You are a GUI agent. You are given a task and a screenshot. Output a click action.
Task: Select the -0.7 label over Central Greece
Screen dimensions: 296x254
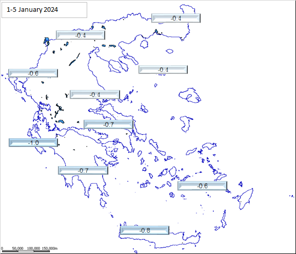(x=109, y=124)
